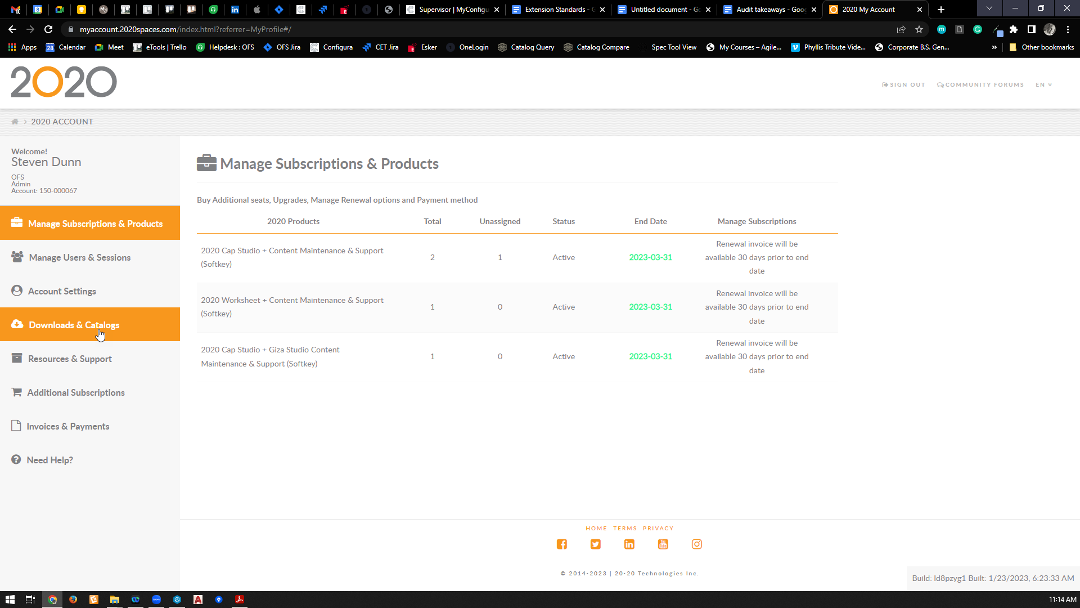
Task: Open Downloads & Catalogs menu item
Action: coord(74,325)
